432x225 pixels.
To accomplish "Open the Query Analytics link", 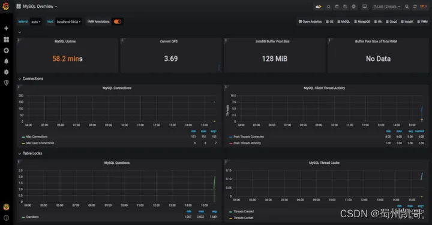I will (310, 22).
